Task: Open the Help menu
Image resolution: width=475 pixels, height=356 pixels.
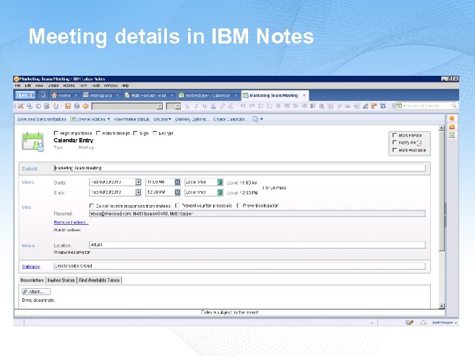Action: pos(125,85)
